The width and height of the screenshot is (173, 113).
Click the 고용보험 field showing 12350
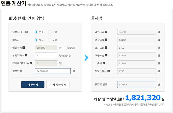click(136, 55)
